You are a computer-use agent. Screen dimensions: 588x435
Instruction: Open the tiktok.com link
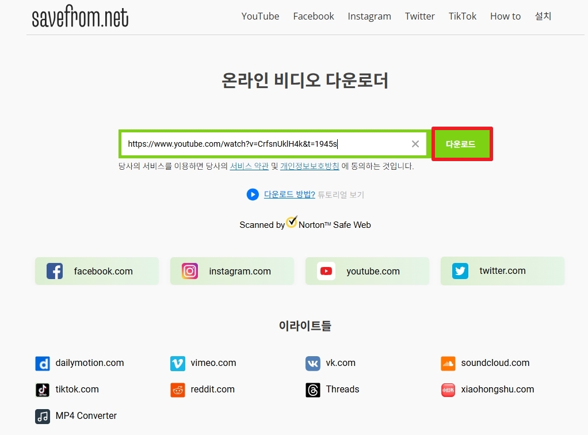click(x=77, y=389)
